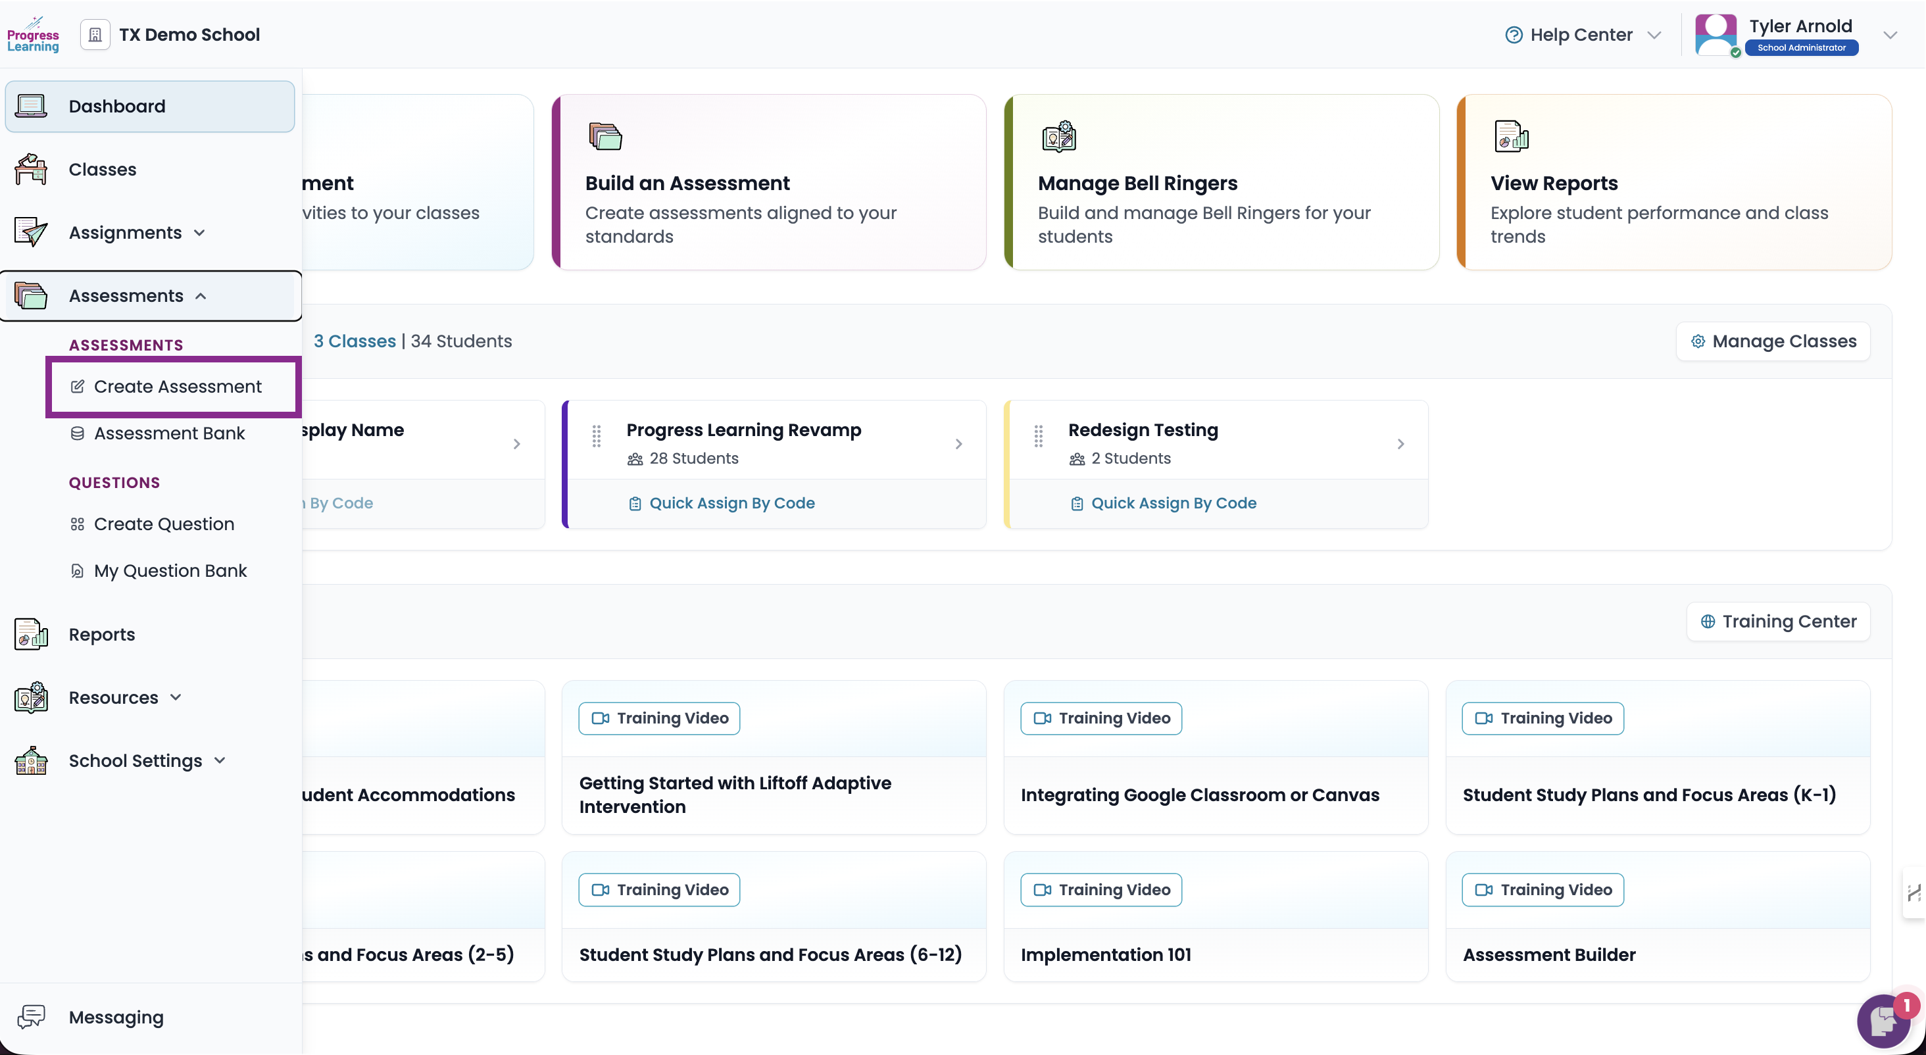The height and width of the screenshot is (1055, 1926).
Task: Open Student Study Plans and Focus Areas (6-12) video
Action: [774, 917]
